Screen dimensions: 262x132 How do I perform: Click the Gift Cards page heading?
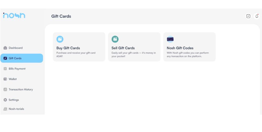pyautogui.click(x=61, y=16)
